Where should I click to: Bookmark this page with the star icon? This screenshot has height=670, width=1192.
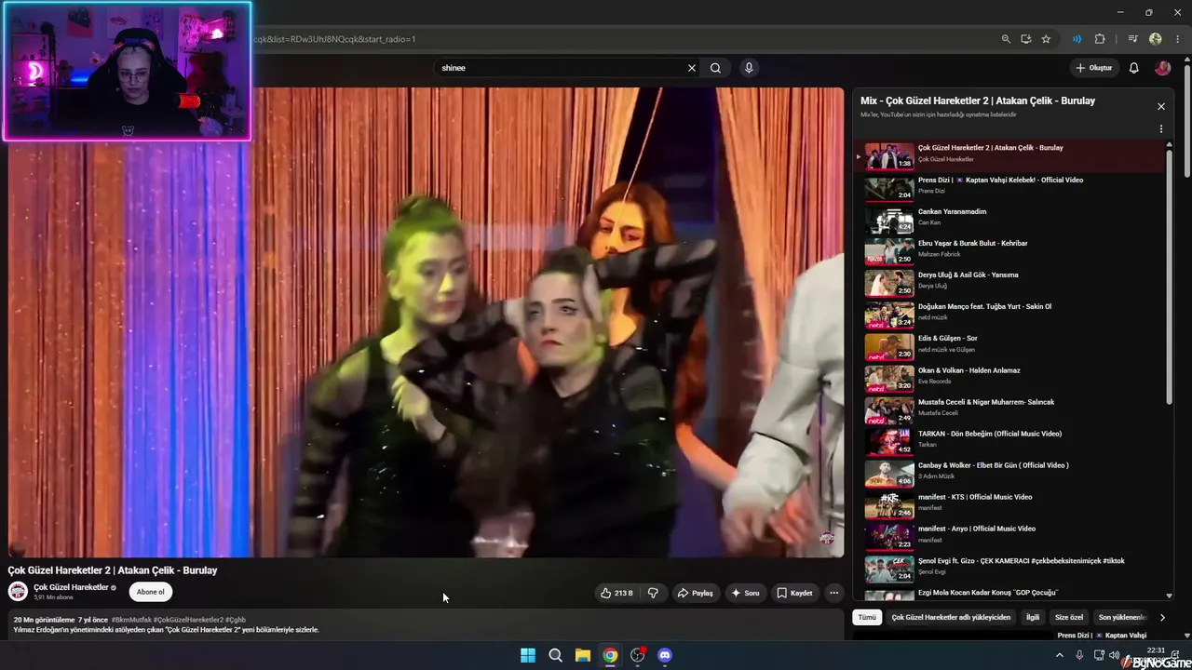pyautogui.click(x=1046, y=39)
